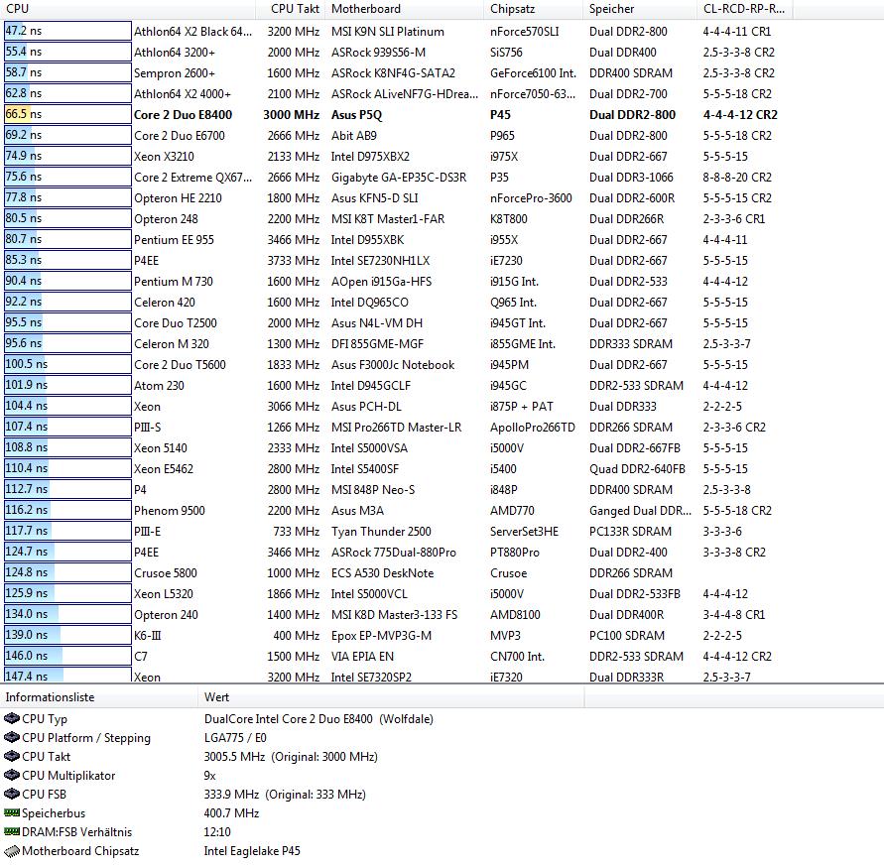Screen dimensions: 884x867
Task: Select Sempron 2600+ row
Action: [x=395, y=73]
